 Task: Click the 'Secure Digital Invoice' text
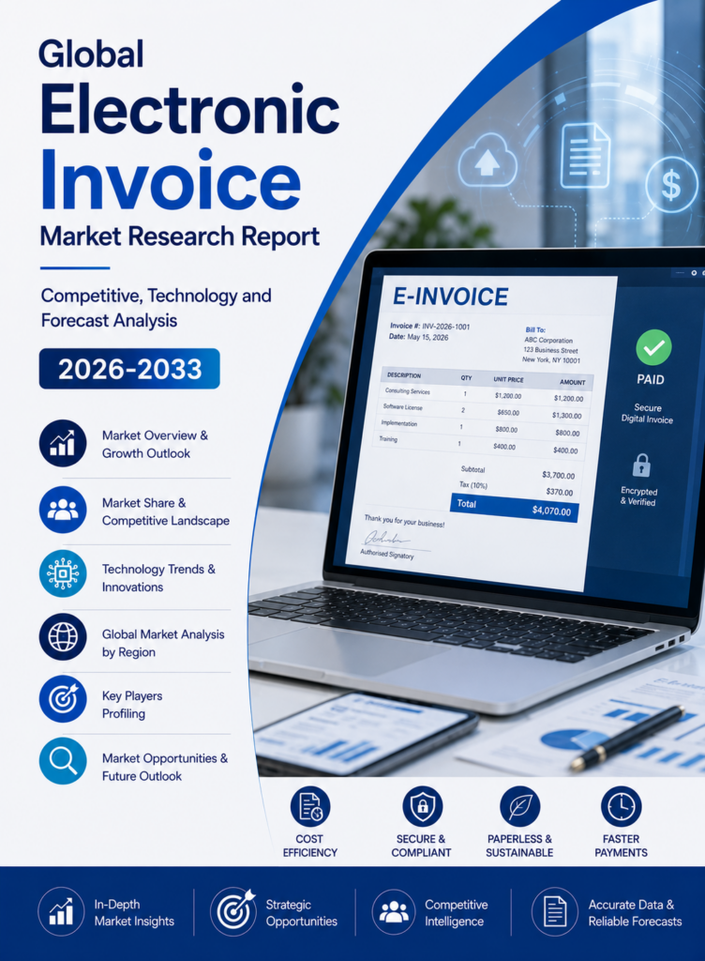(648, 414)
